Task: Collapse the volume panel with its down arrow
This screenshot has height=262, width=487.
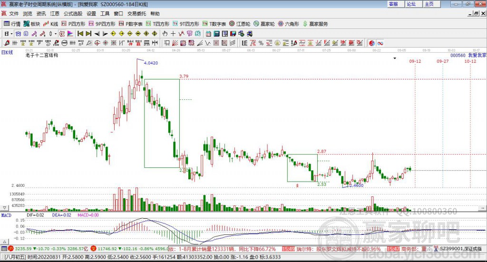Action: tap(4, 208)
